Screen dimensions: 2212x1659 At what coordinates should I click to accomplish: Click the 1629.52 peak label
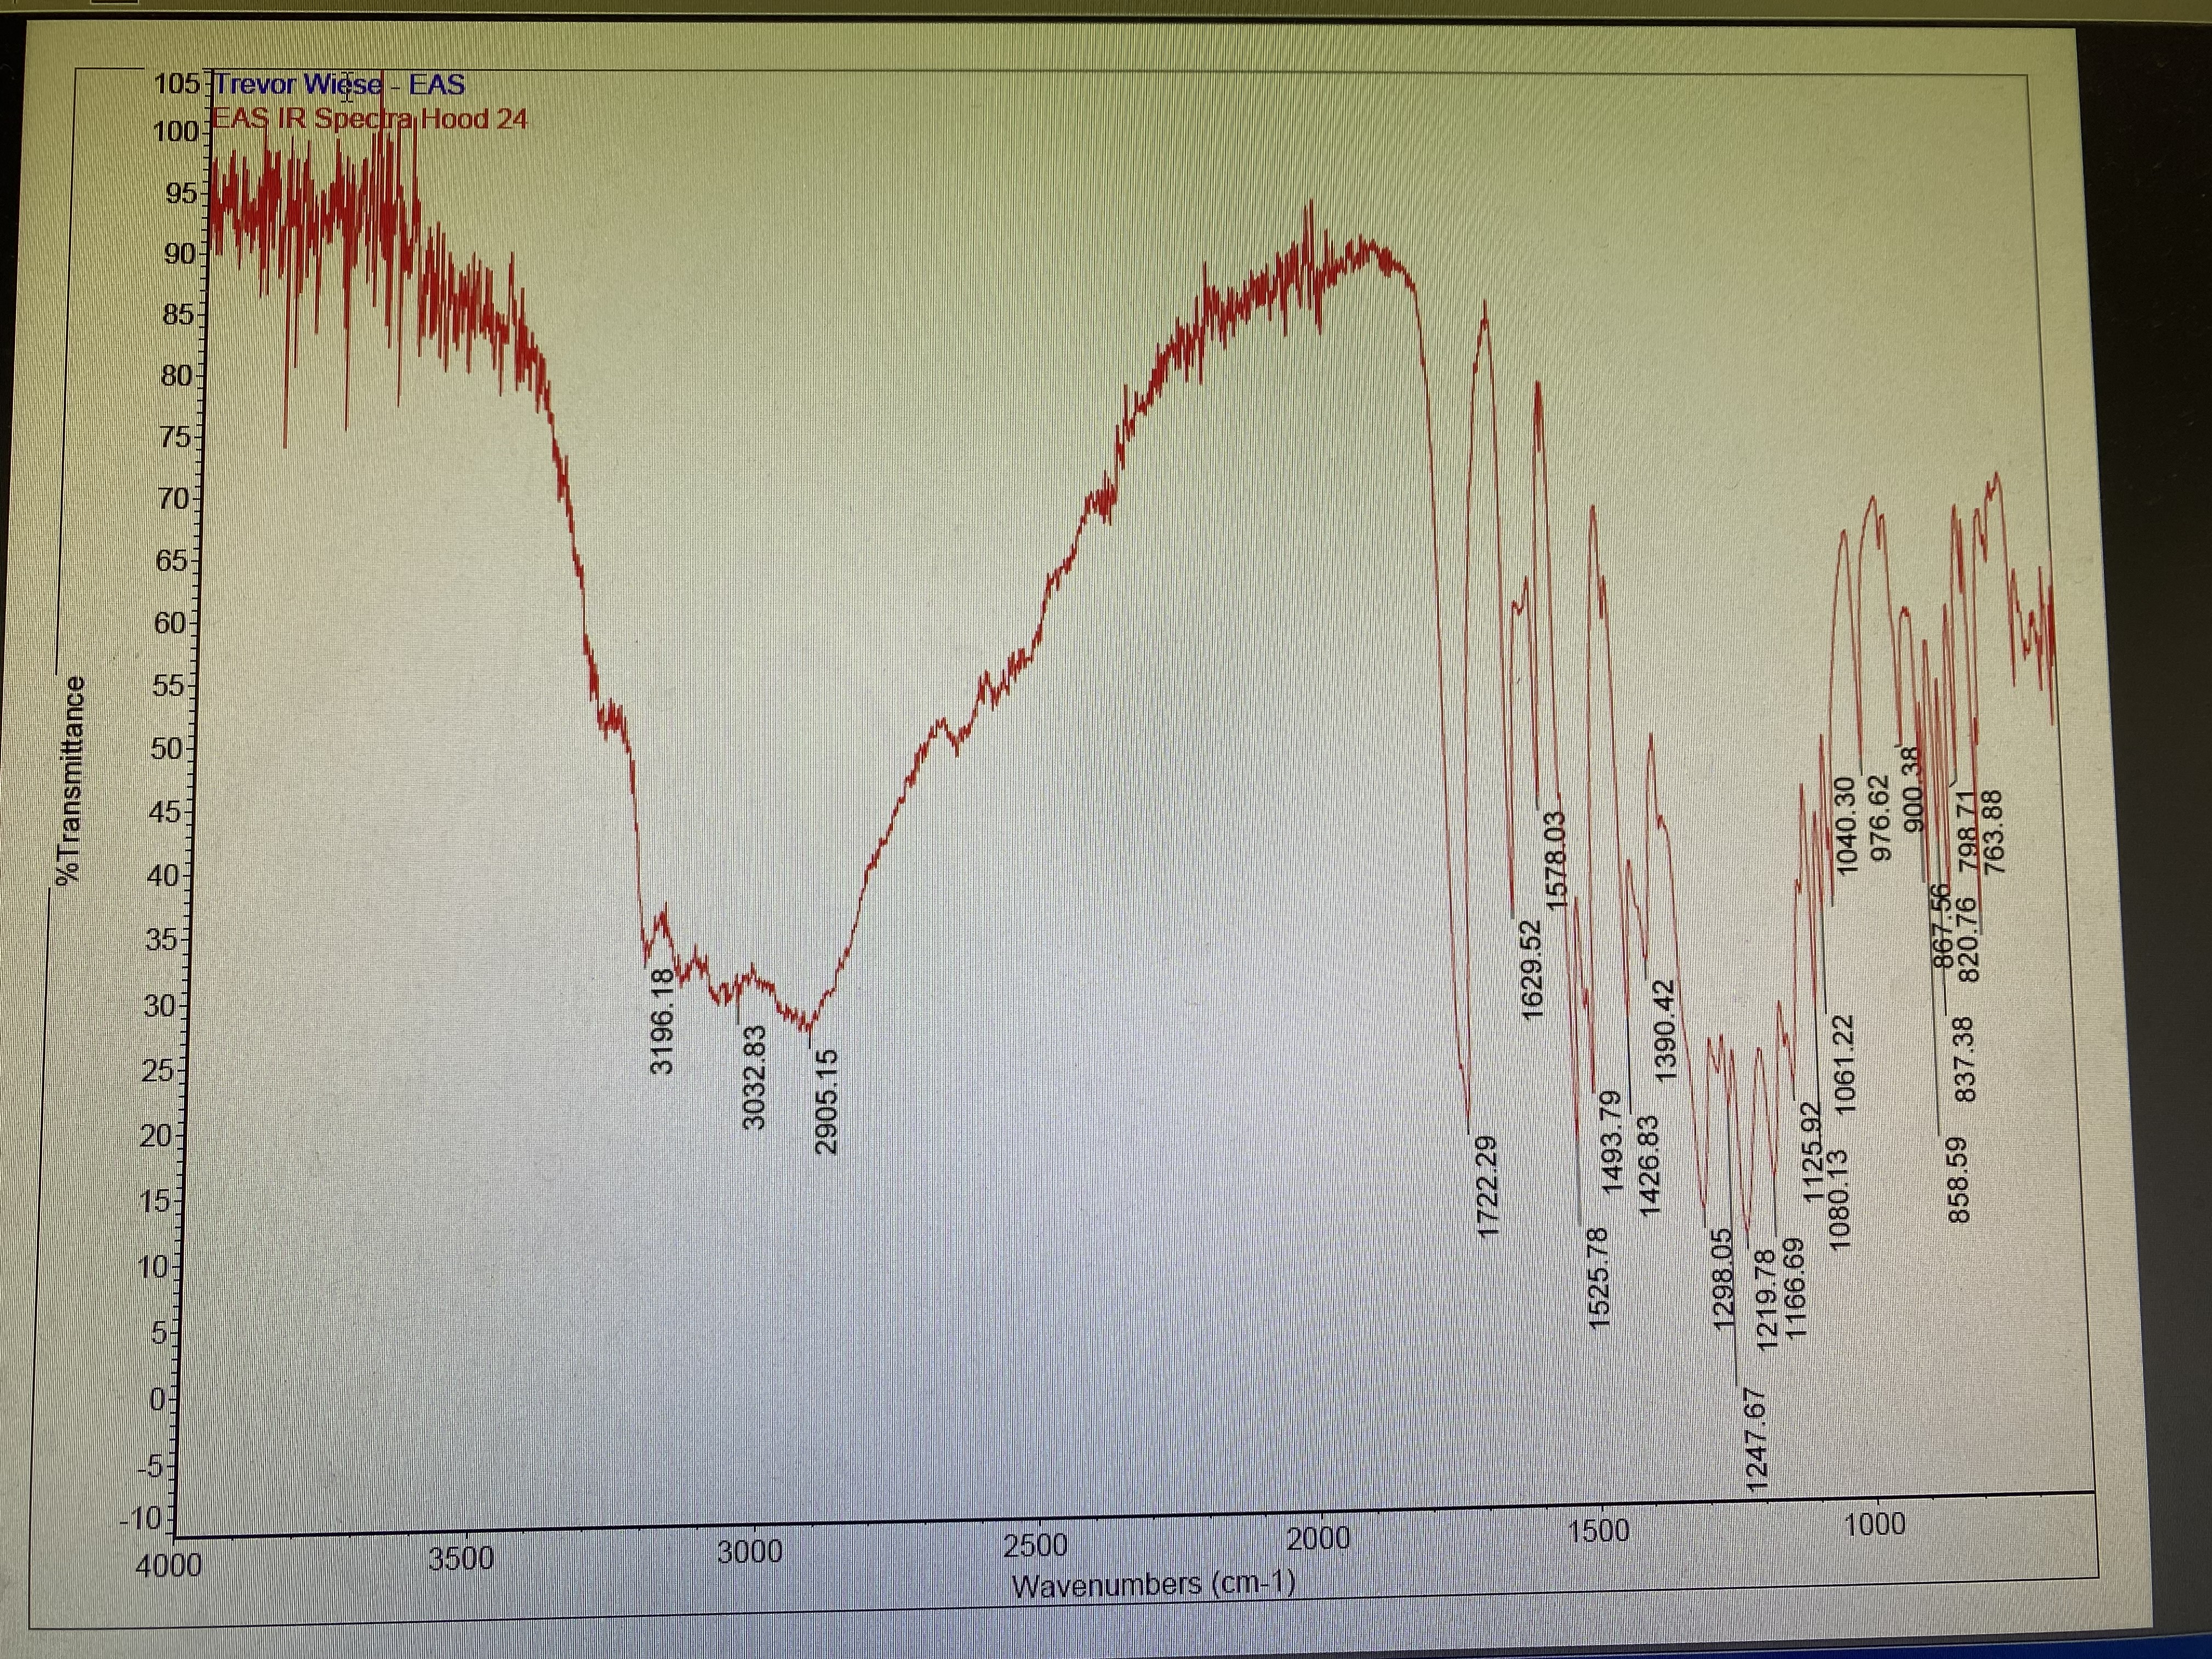(x=1531, y=970)
